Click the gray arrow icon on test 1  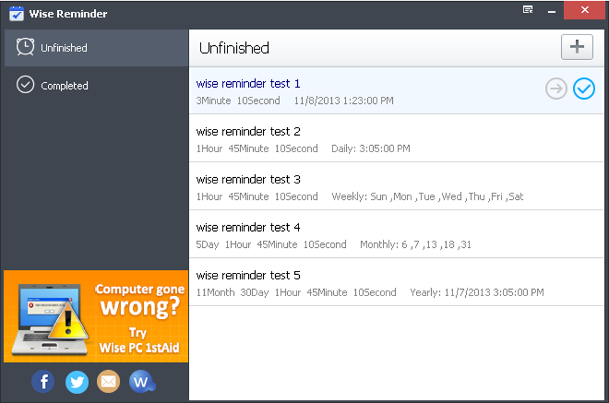pos(556,89)
